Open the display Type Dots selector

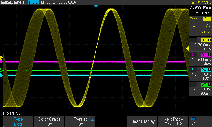18,121
